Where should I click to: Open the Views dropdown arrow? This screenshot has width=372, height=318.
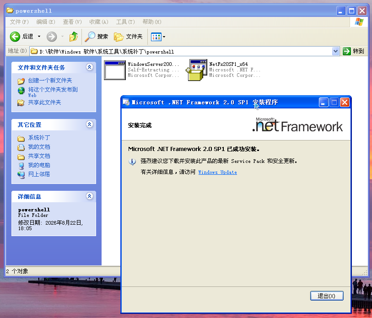point(164,37)
